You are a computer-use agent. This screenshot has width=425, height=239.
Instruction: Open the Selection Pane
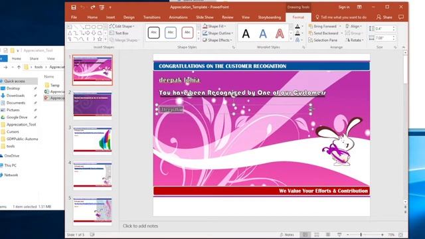323,40
